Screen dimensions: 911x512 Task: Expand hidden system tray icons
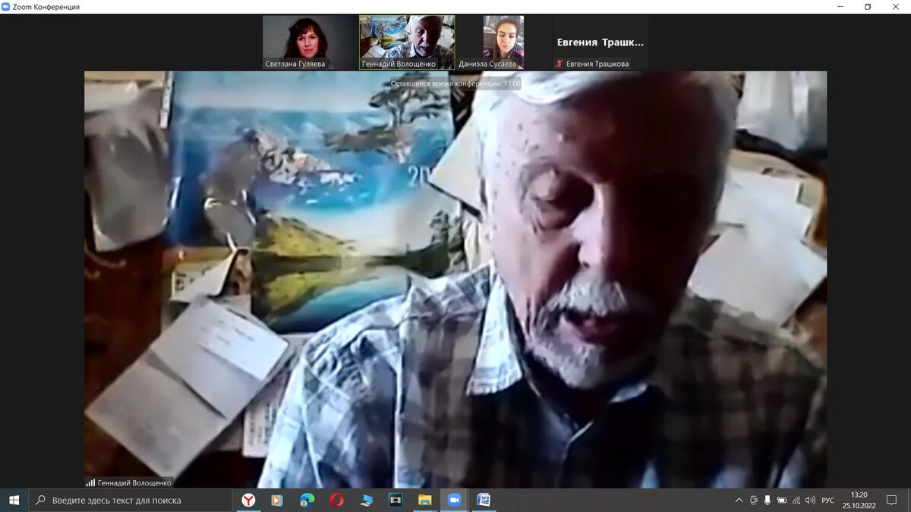click(x=739, y=501)
